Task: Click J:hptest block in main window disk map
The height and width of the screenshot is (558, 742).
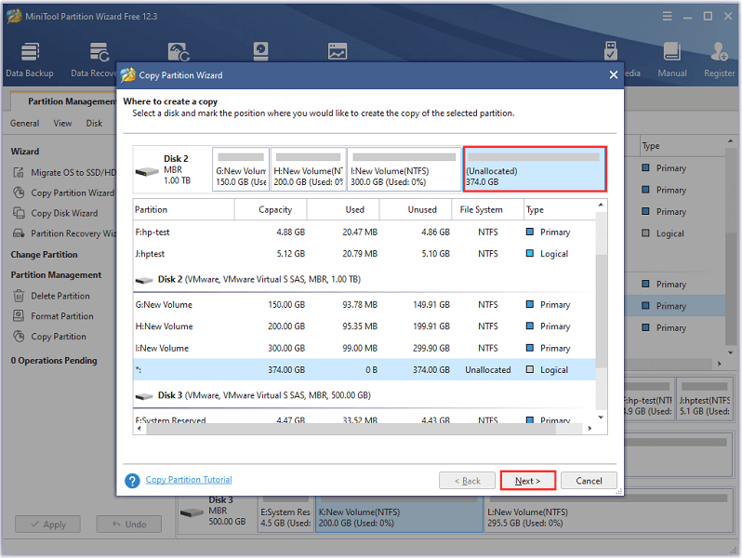Action: coord(704,397)
